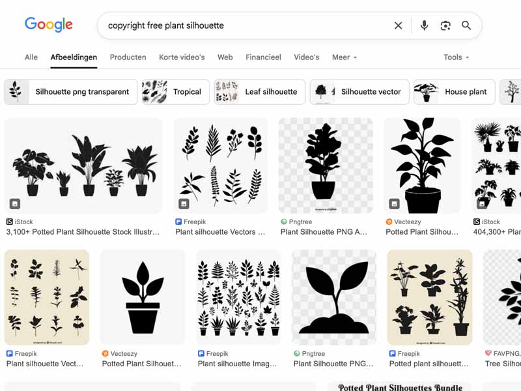This screenshot has height=391, width=521.
Task: Click the Google logo
Action: [x=49, y=25]
